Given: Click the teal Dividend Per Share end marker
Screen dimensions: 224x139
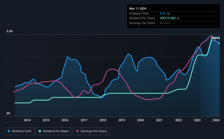Looking at the screenshot, I should (219, 38).
